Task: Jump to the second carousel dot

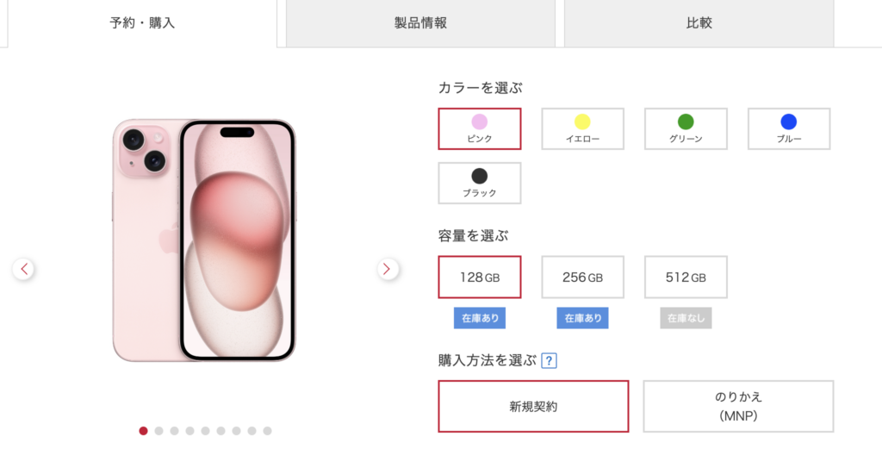Action: [x=158, y=431]
